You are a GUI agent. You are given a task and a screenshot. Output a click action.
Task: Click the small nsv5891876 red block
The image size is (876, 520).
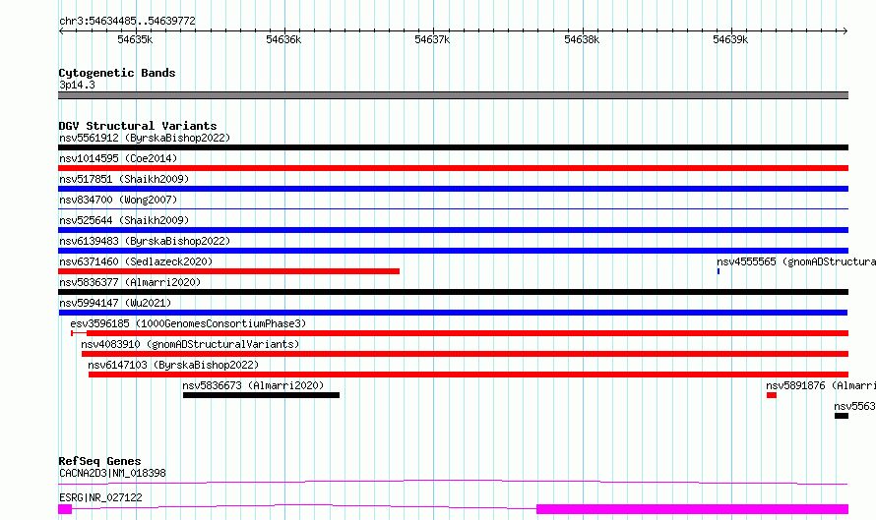[x=772, y=395]
